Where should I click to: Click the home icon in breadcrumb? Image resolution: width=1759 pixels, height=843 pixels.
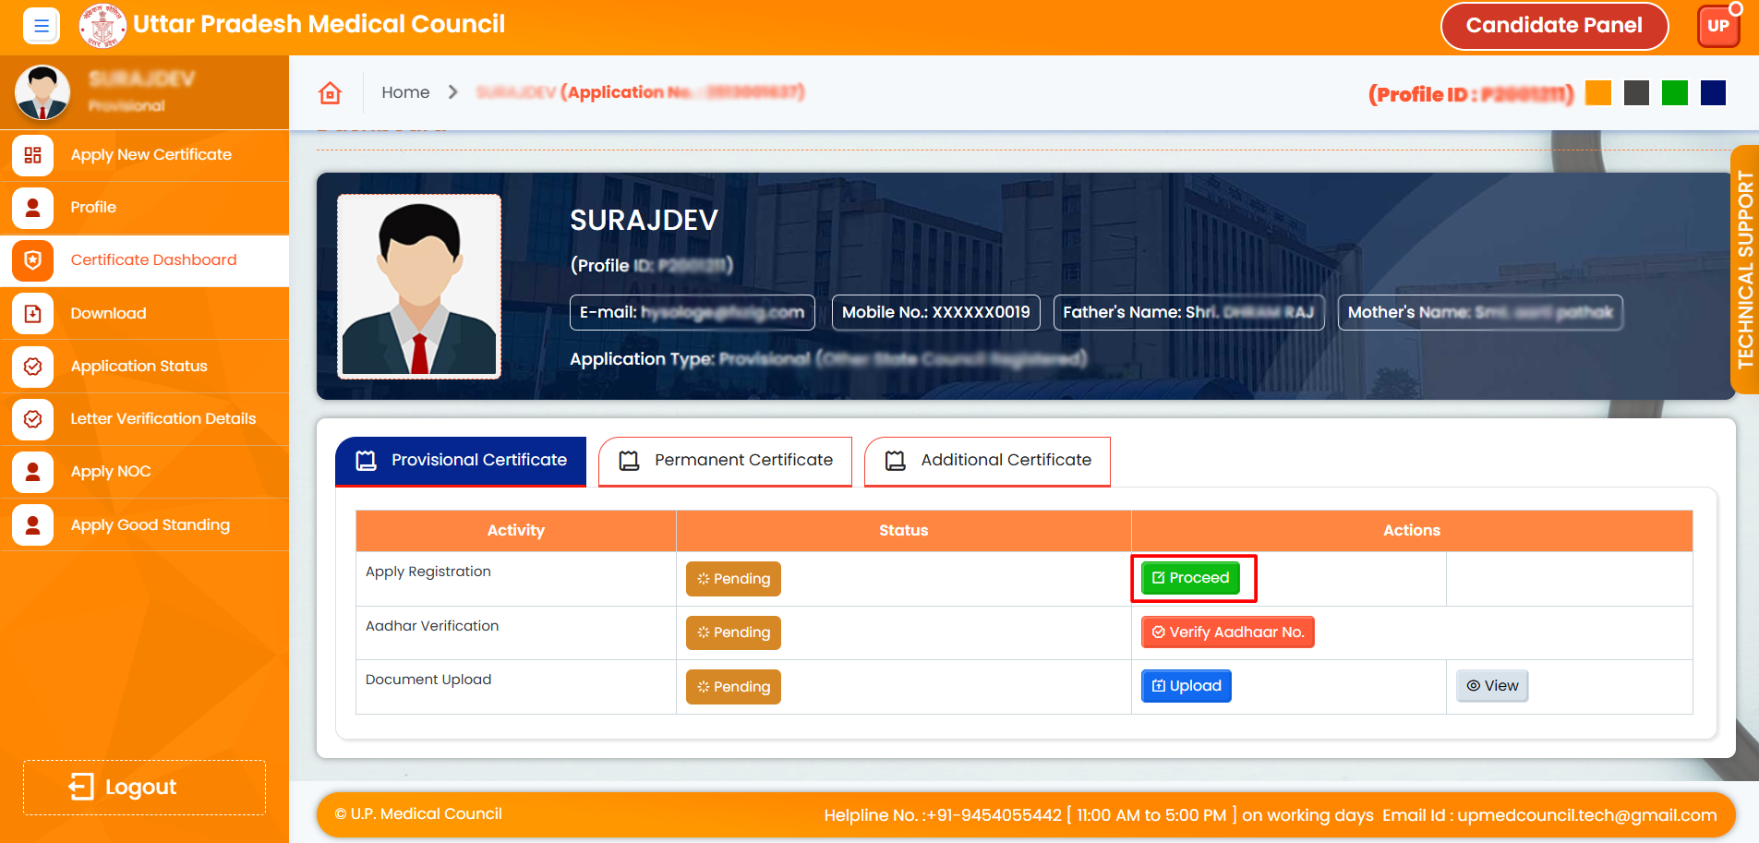point(330,92)
